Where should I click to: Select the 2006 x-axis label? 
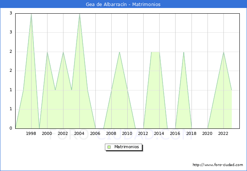(95, 133)
